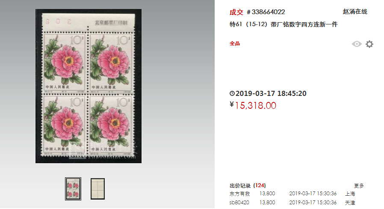Viewport: 384px width, 209px height.
Task: Click the 成交 status label
Action: point(236,12)
